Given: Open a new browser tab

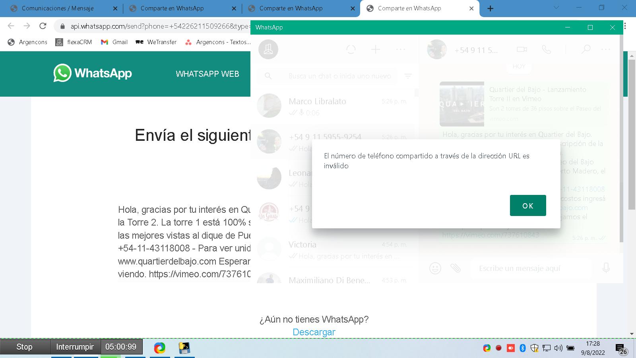Looking at the screenshot, I should 491,8.
